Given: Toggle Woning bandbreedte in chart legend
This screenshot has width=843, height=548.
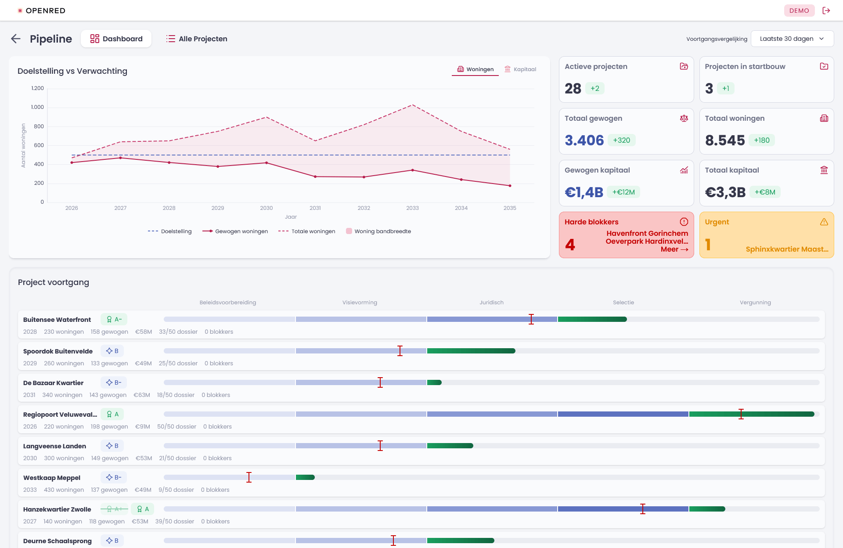Looking at the screenshot, I should coord(378,231).
